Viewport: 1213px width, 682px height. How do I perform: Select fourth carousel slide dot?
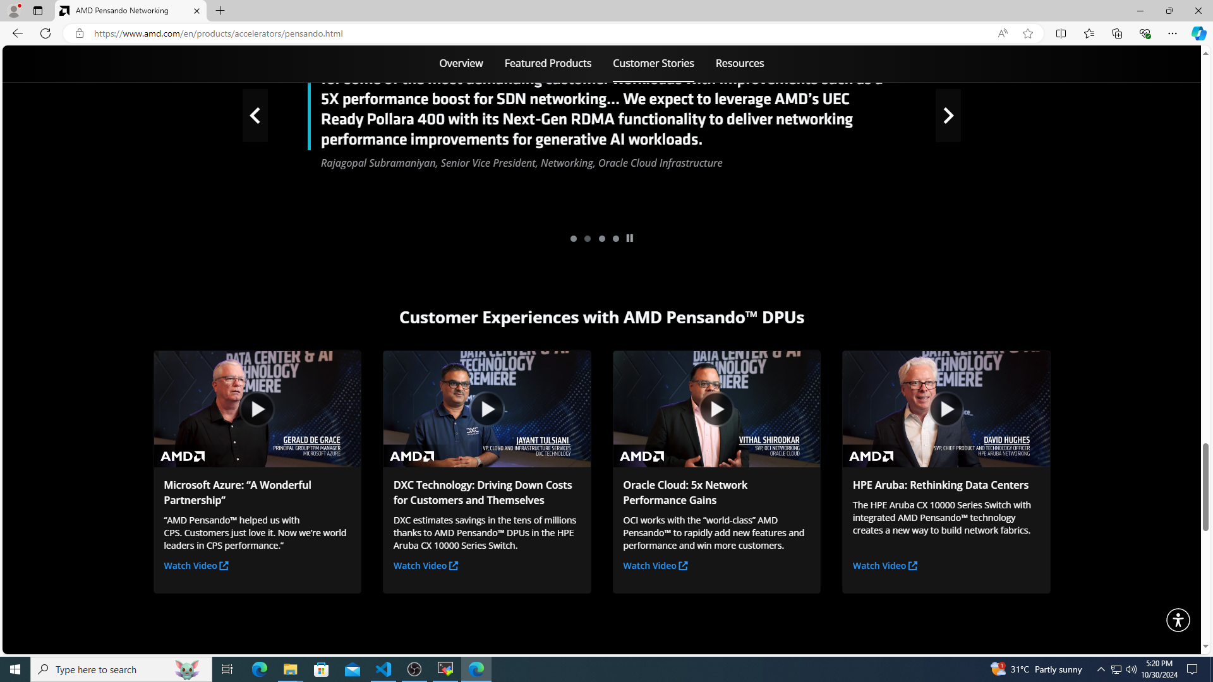[x=615, y=239]
